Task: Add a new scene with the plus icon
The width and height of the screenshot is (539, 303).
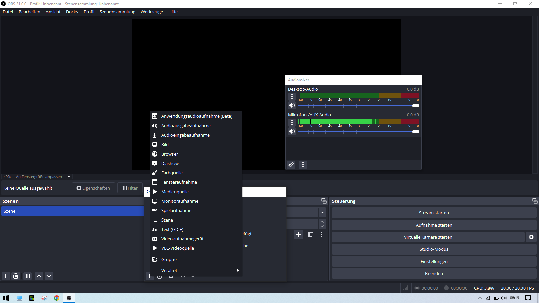Action: [x=6, y=276]
